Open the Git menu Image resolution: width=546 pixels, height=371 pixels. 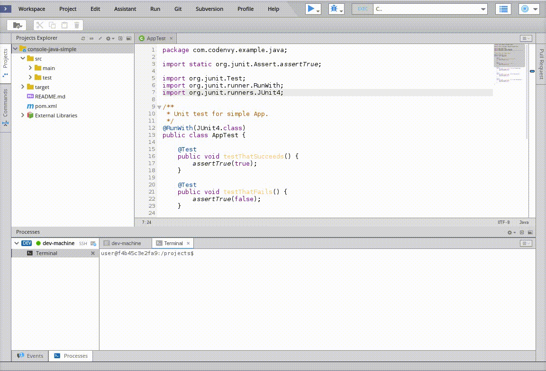(178, 9)
